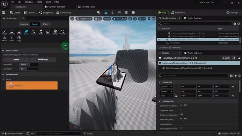
Task: Click the visibility eye column header
Action: tap(159, 29)
